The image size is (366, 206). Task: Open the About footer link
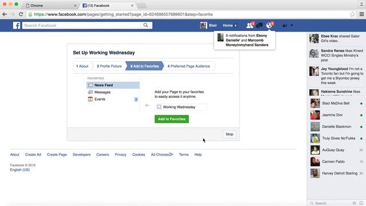pyautogui.click(x=14, y=154)
